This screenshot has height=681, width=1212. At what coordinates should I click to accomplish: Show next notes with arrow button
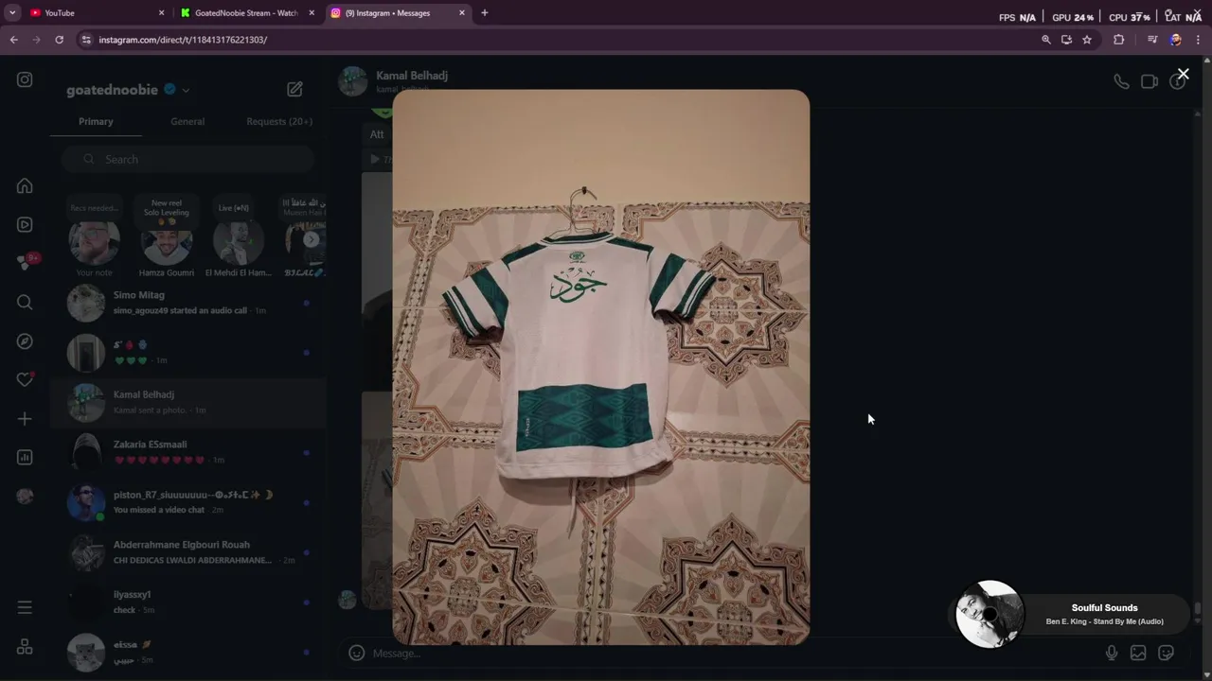[x=311, y=239]
